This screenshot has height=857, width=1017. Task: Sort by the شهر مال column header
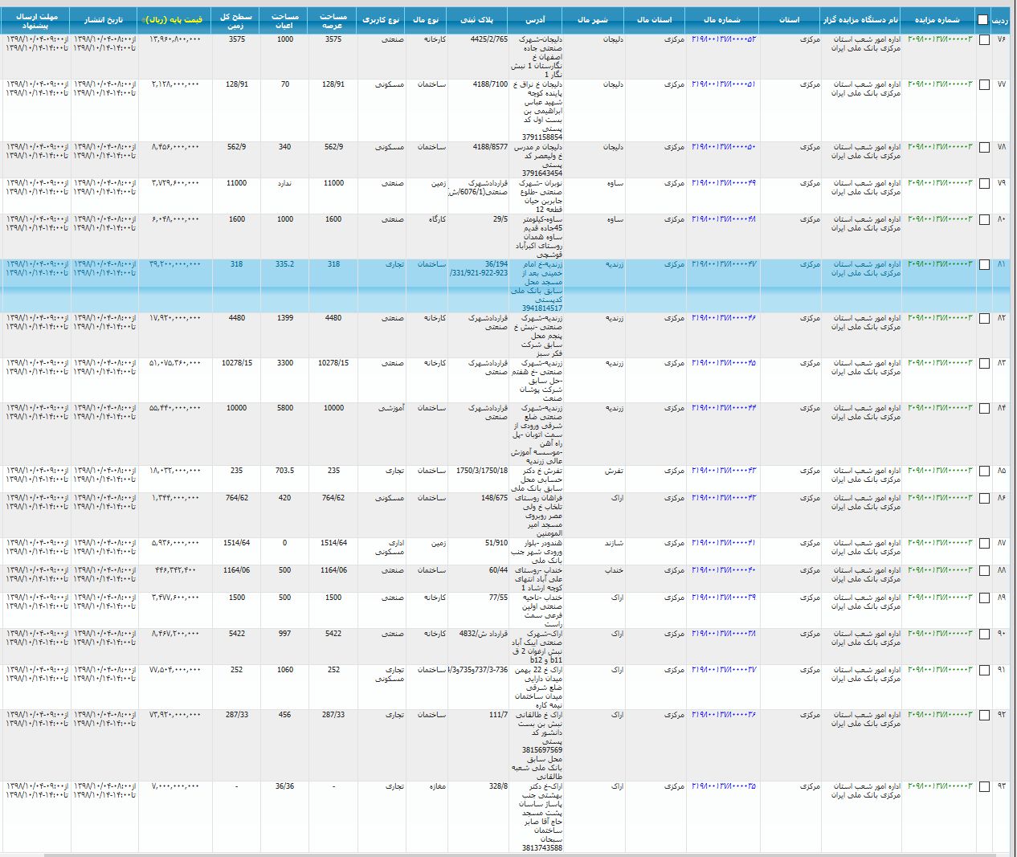coord(593,19)
